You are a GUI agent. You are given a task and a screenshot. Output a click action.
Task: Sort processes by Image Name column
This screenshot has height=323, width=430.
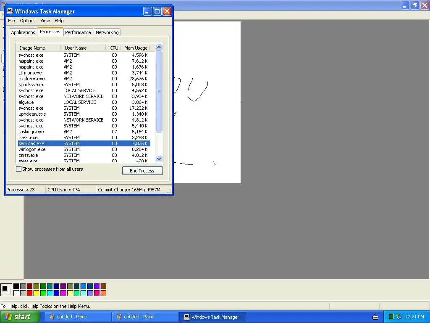pos(39,48)
